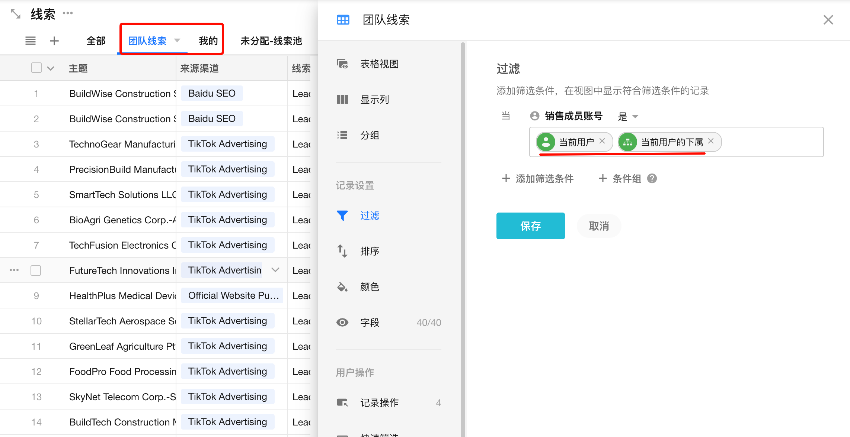Click the paint bucket color icon
The height and width of the screenshot is (437, 850).
coord(342,287)
